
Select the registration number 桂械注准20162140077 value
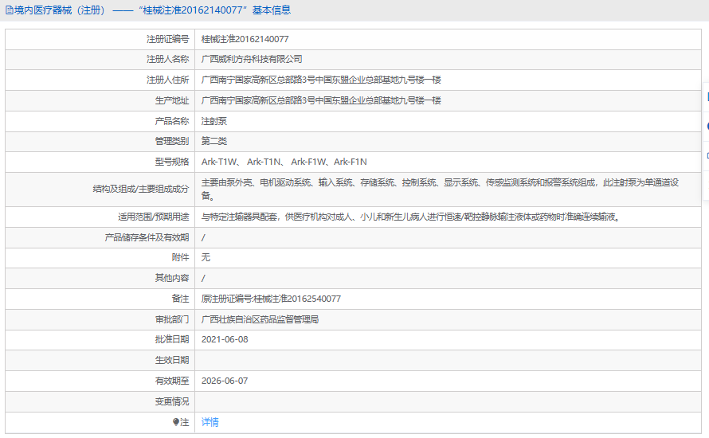[x=245, y=39]
